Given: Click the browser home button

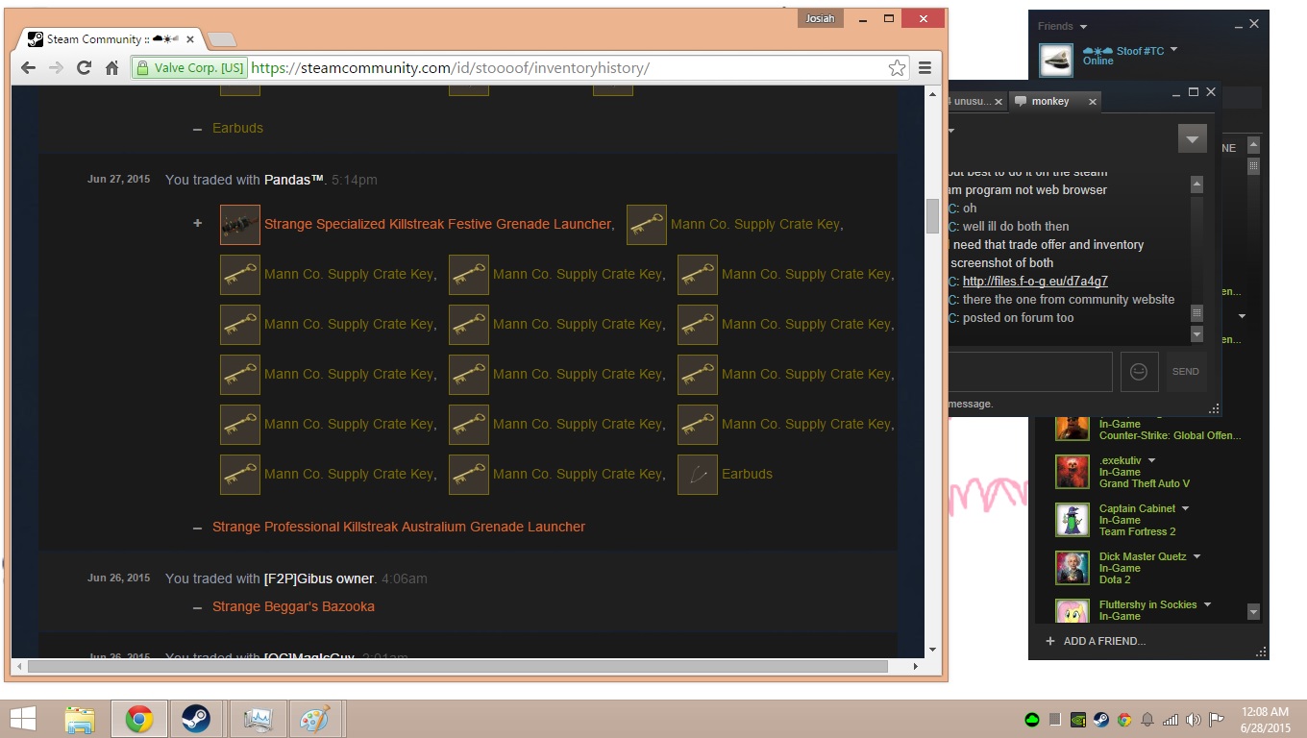Looking at the screenshot, I should [x=111, y=67].
